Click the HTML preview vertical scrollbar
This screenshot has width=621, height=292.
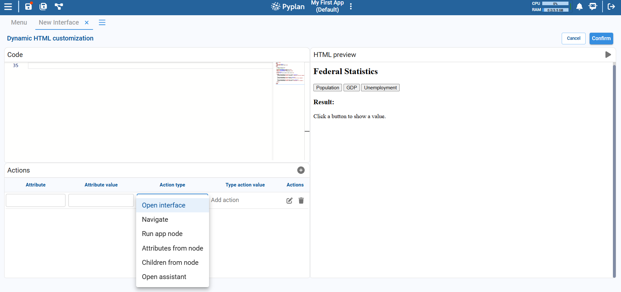pos(614,168)
